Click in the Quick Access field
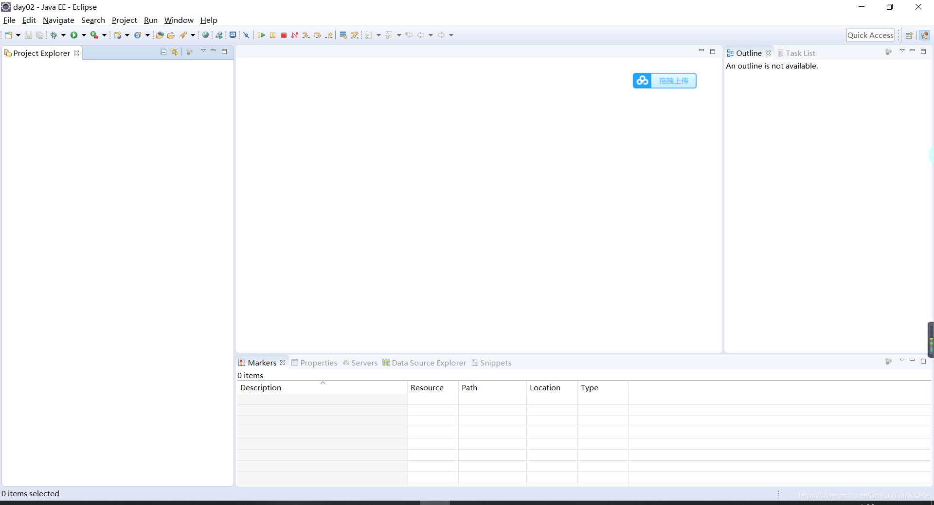 870,35
